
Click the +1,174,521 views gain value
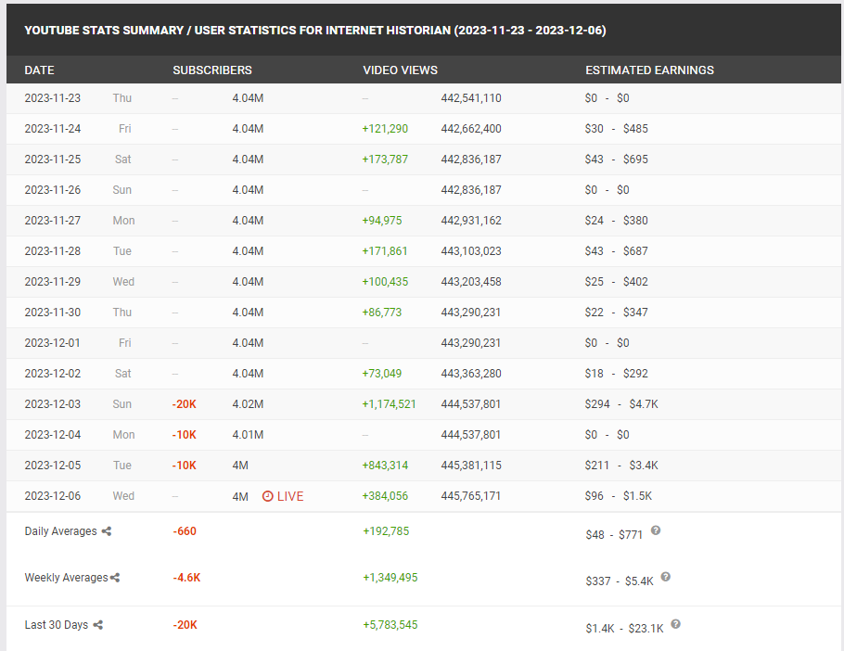tap(389, 404)
